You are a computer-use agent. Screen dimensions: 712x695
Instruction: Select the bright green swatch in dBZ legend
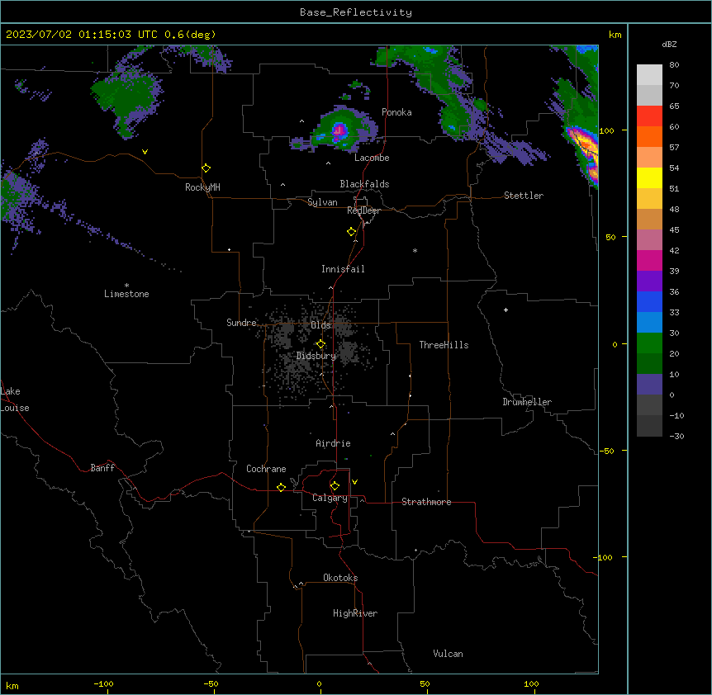coord(649,343)
